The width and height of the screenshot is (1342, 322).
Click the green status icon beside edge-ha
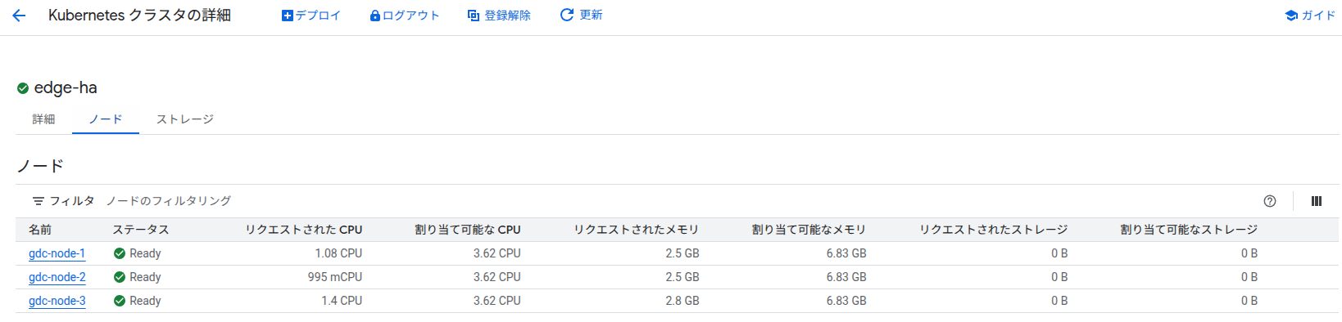(23, 88)
